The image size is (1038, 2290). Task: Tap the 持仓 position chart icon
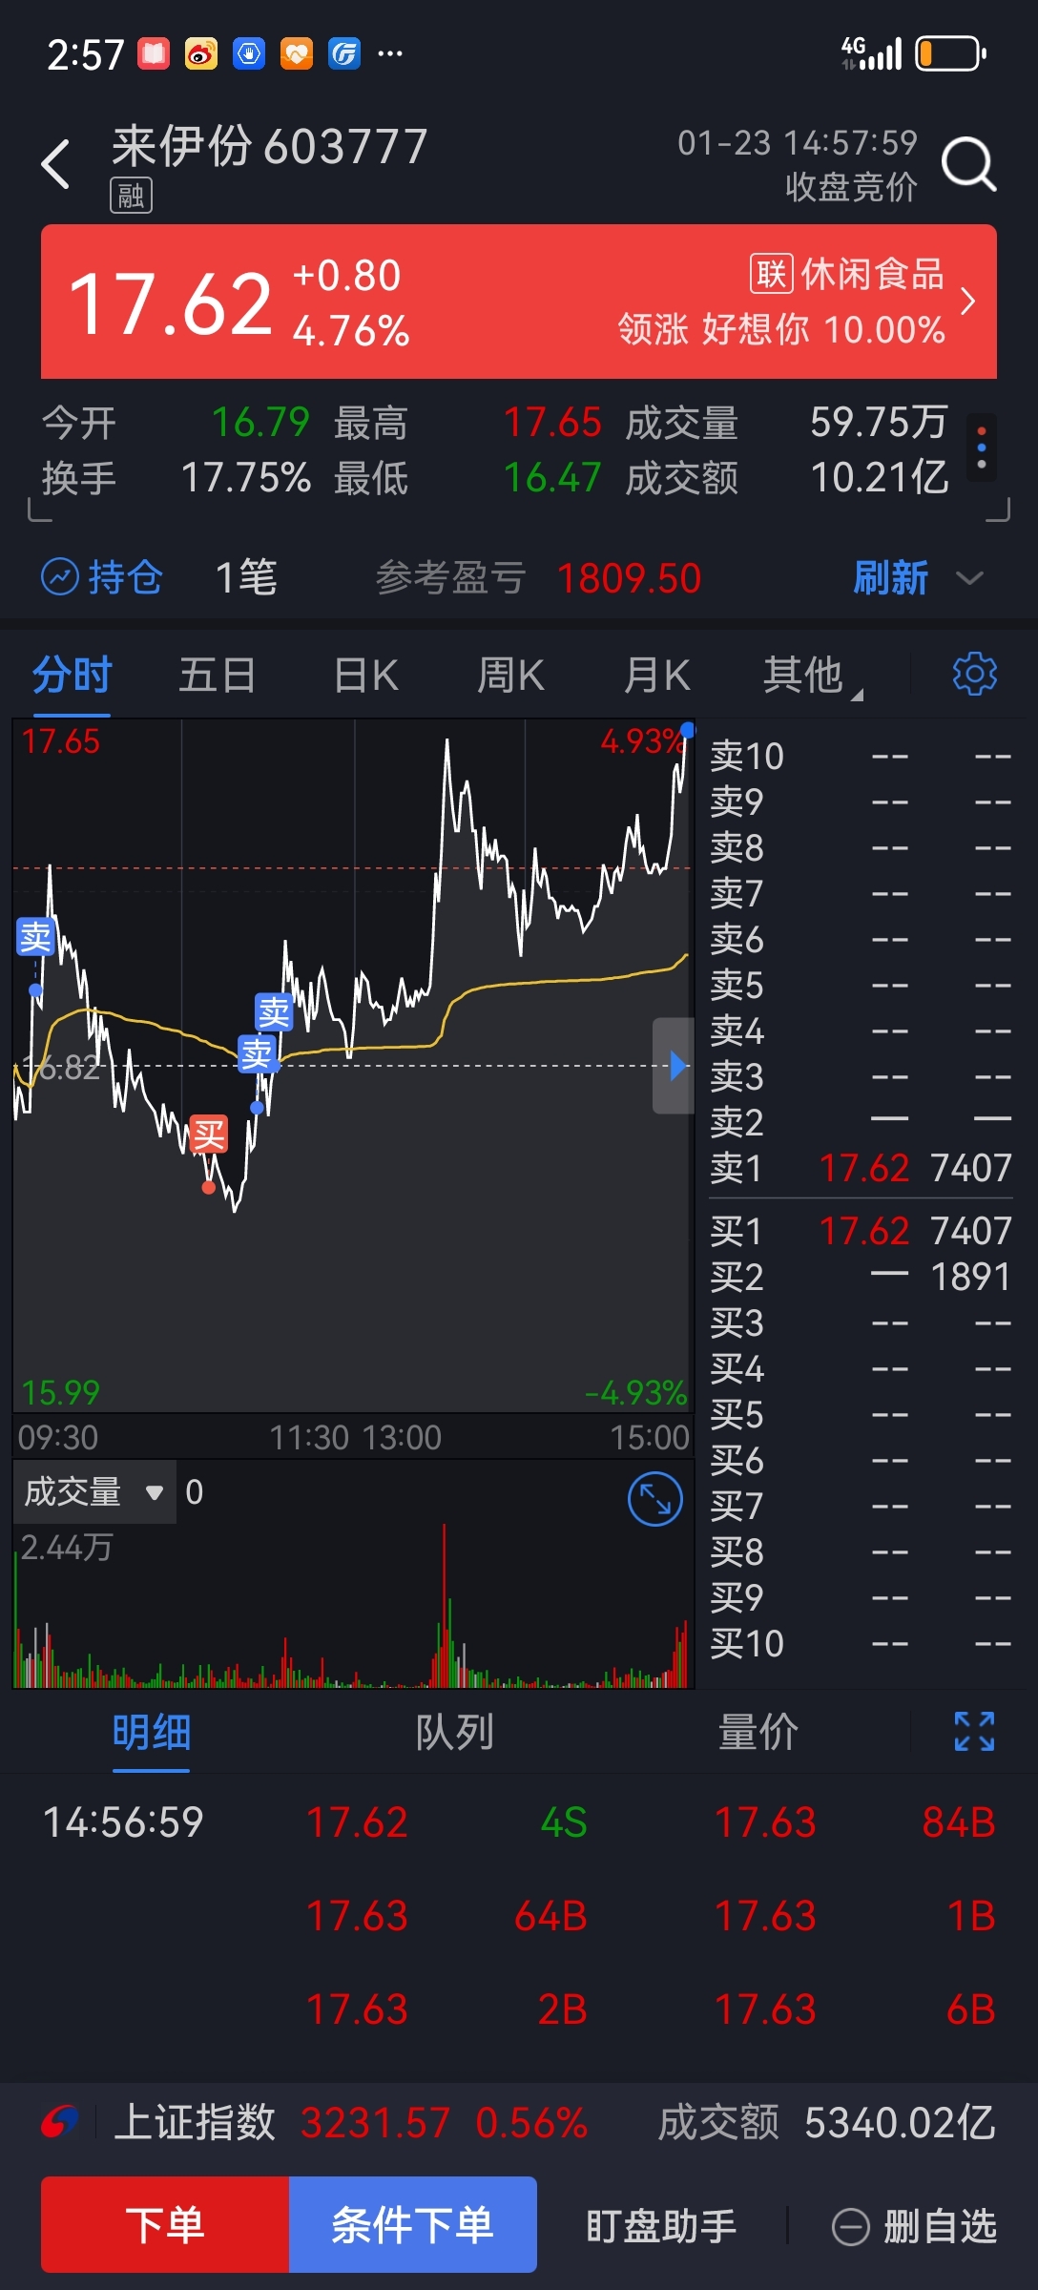tap(60, 577)
